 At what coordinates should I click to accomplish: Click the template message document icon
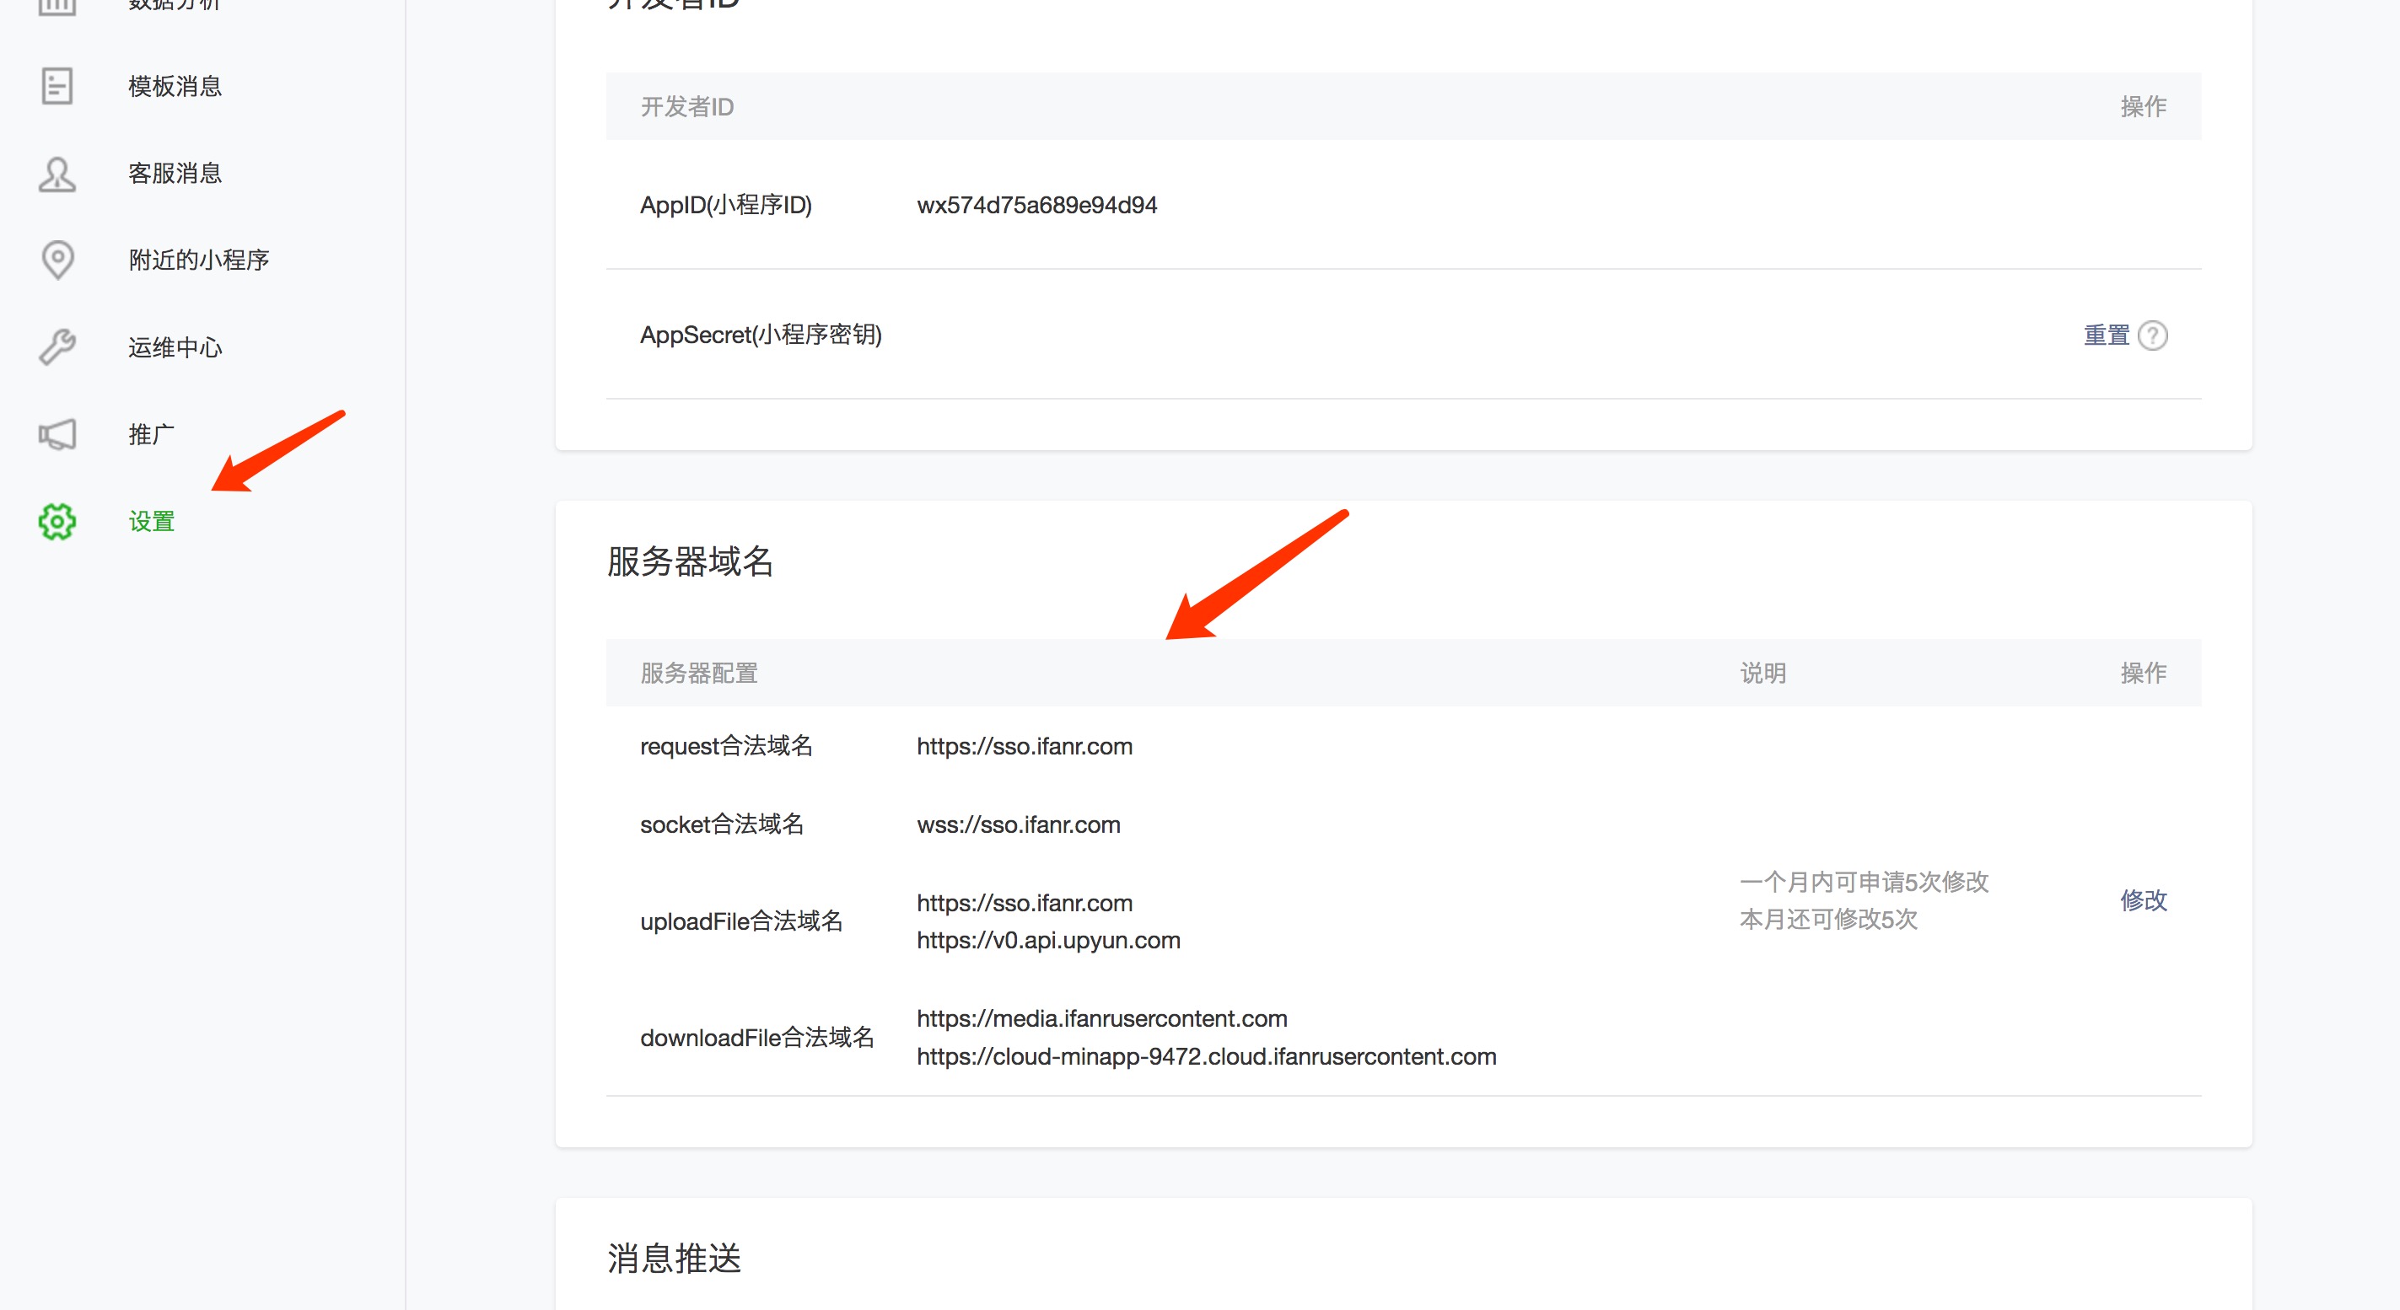tap(57, 87)
